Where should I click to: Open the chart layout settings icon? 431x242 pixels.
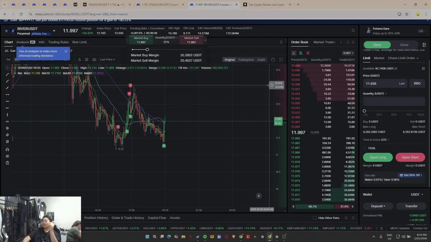[x=87, y=59]
